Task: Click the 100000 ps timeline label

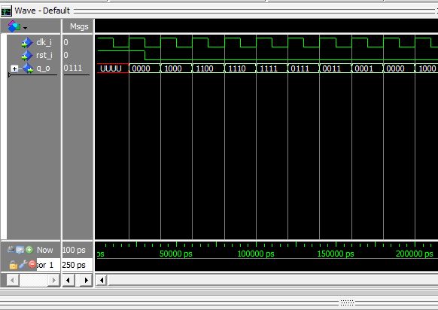Action: tap(256, 254)
